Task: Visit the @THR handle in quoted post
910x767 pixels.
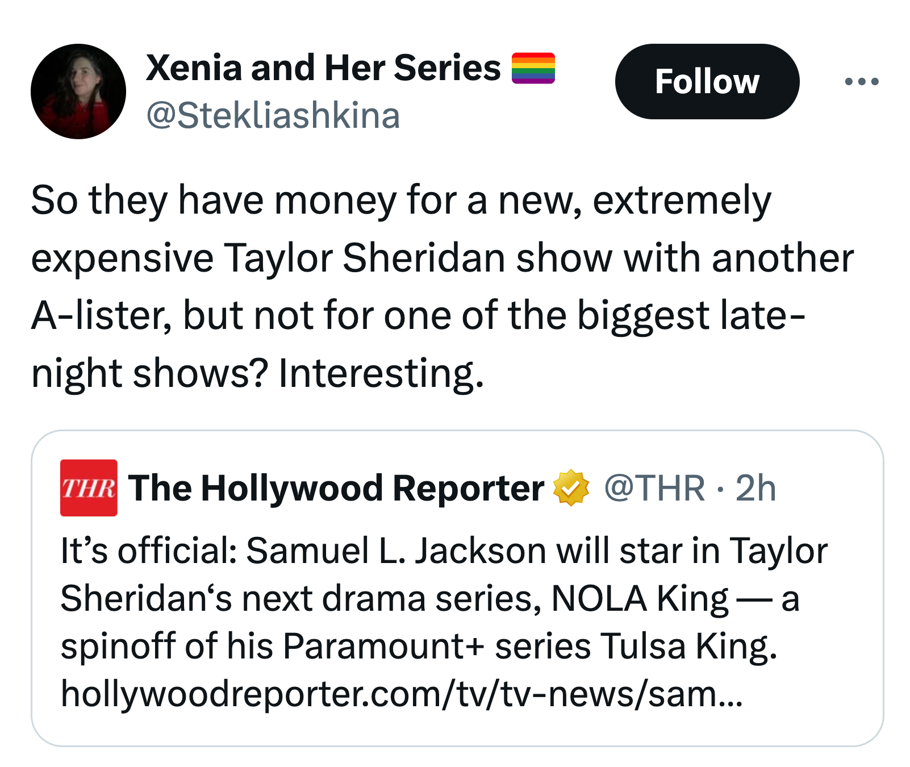Action: [654, 488]
